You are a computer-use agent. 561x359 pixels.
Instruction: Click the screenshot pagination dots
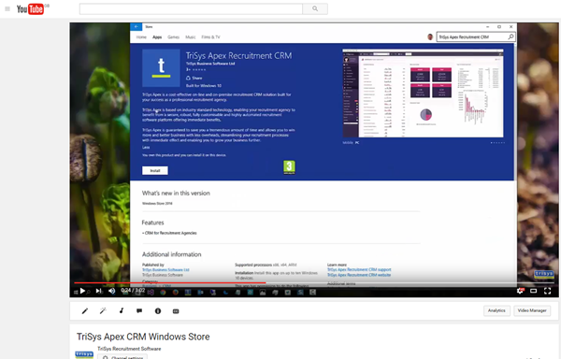[497, 143]
